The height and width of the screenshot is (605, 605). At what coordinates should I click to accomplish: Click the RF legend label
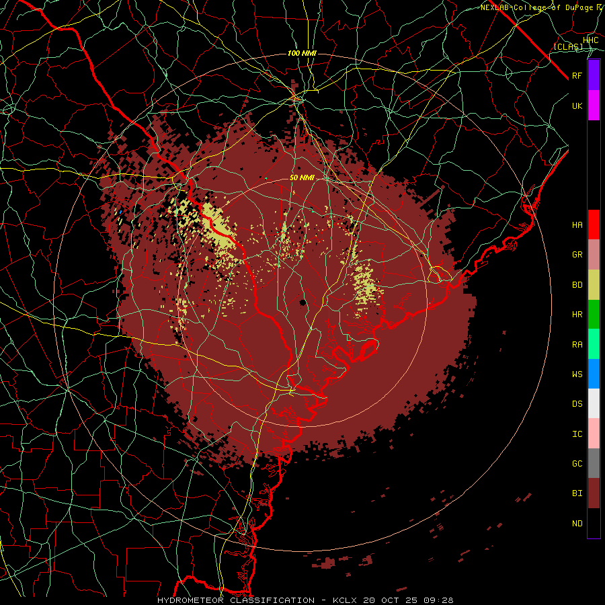(577, 75)
